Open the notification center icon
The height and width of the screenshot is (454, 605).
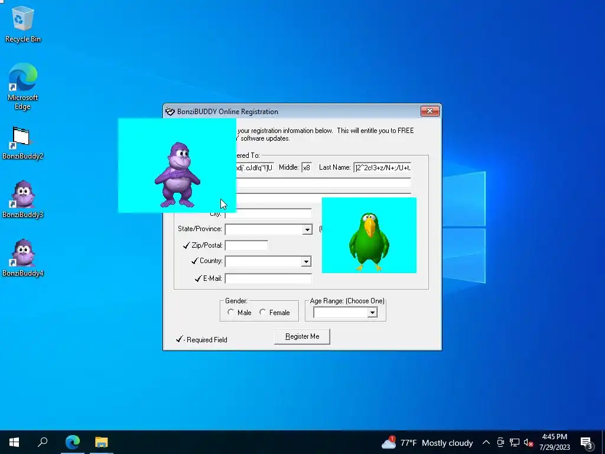(587, 442)
